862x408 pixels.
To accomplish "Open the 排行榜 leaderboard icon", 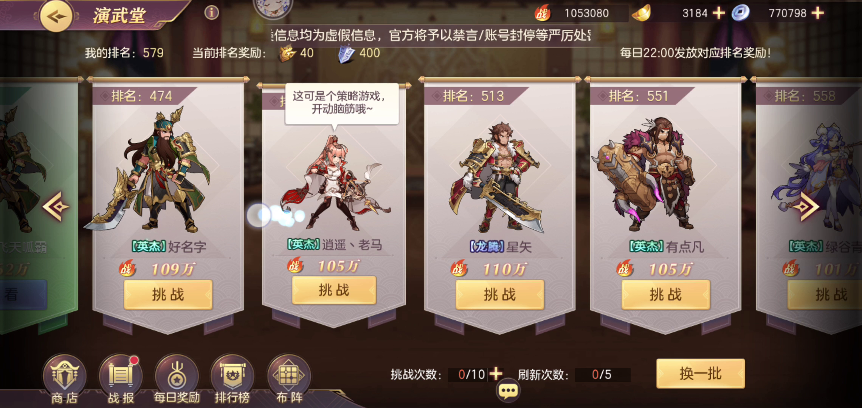I will coord(232,379).
